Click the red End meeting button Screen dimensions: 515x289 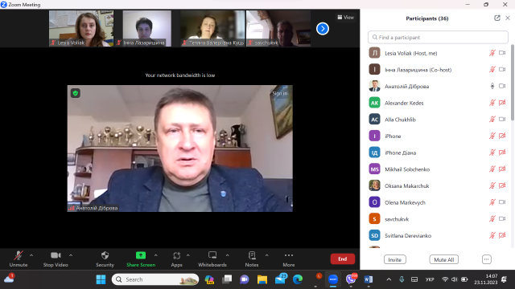(343, 258)
